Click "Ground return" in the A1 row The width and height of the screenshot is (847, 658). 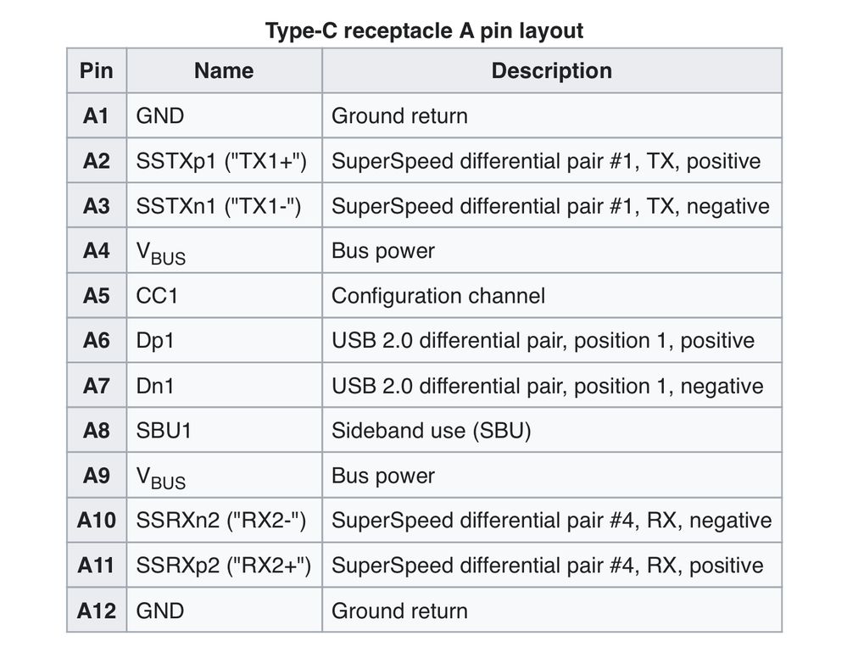(399, 115)
